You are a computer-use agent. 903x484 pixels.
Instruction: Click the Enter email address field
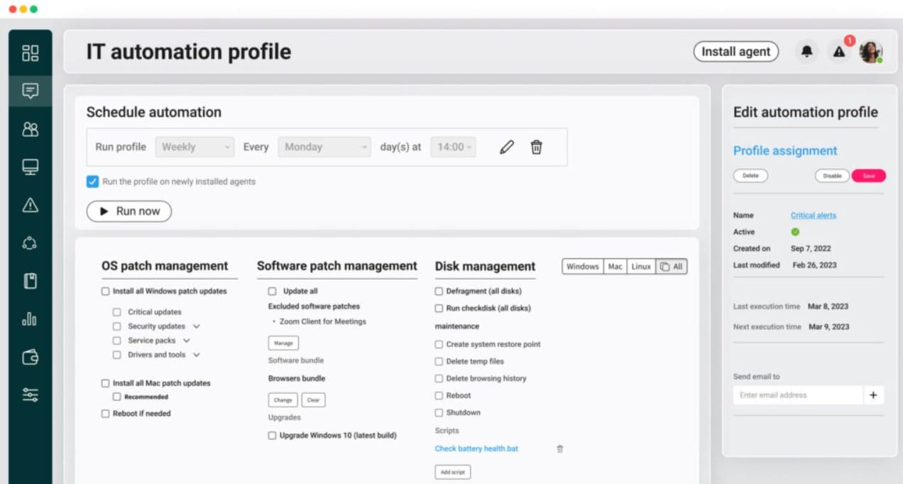click(x=797, y=395)
